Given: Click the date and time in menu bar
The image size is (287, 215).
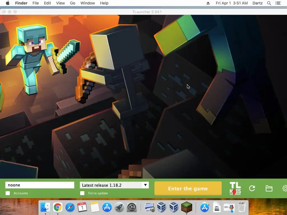Looking at the screenshot, I should tap(232, 3).
